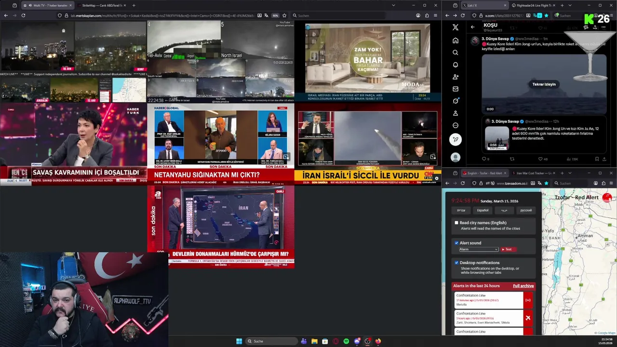
Task: Open tab list dropdown in Red Alert window
Action: click(569, 173)
